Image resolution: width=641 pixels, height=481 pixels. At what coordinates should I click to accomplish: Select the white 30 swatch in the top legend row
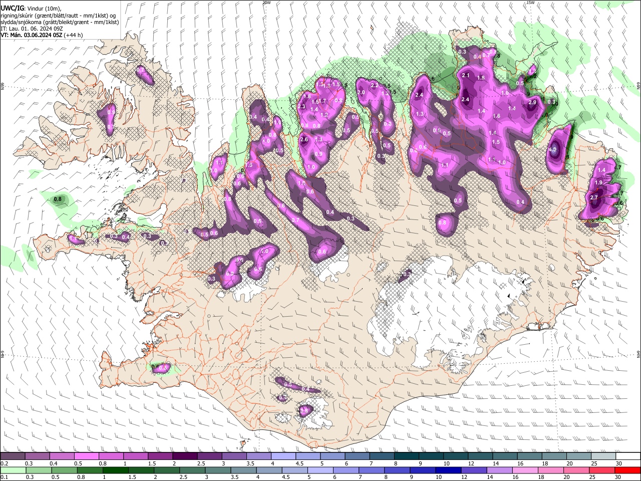[628, 456]
